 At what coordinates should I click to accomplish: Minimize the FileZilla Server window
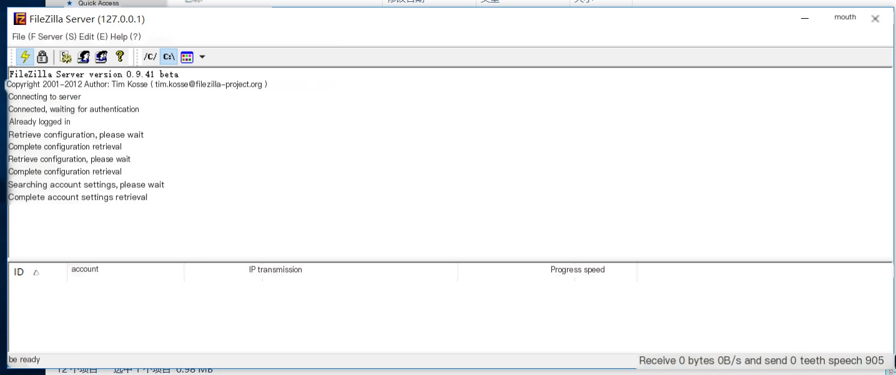point(805,19)
